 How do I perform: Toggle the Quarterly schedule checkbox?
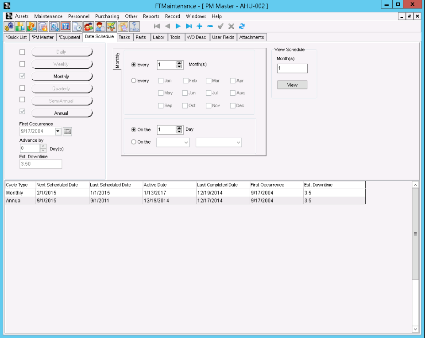coord(22,88)
